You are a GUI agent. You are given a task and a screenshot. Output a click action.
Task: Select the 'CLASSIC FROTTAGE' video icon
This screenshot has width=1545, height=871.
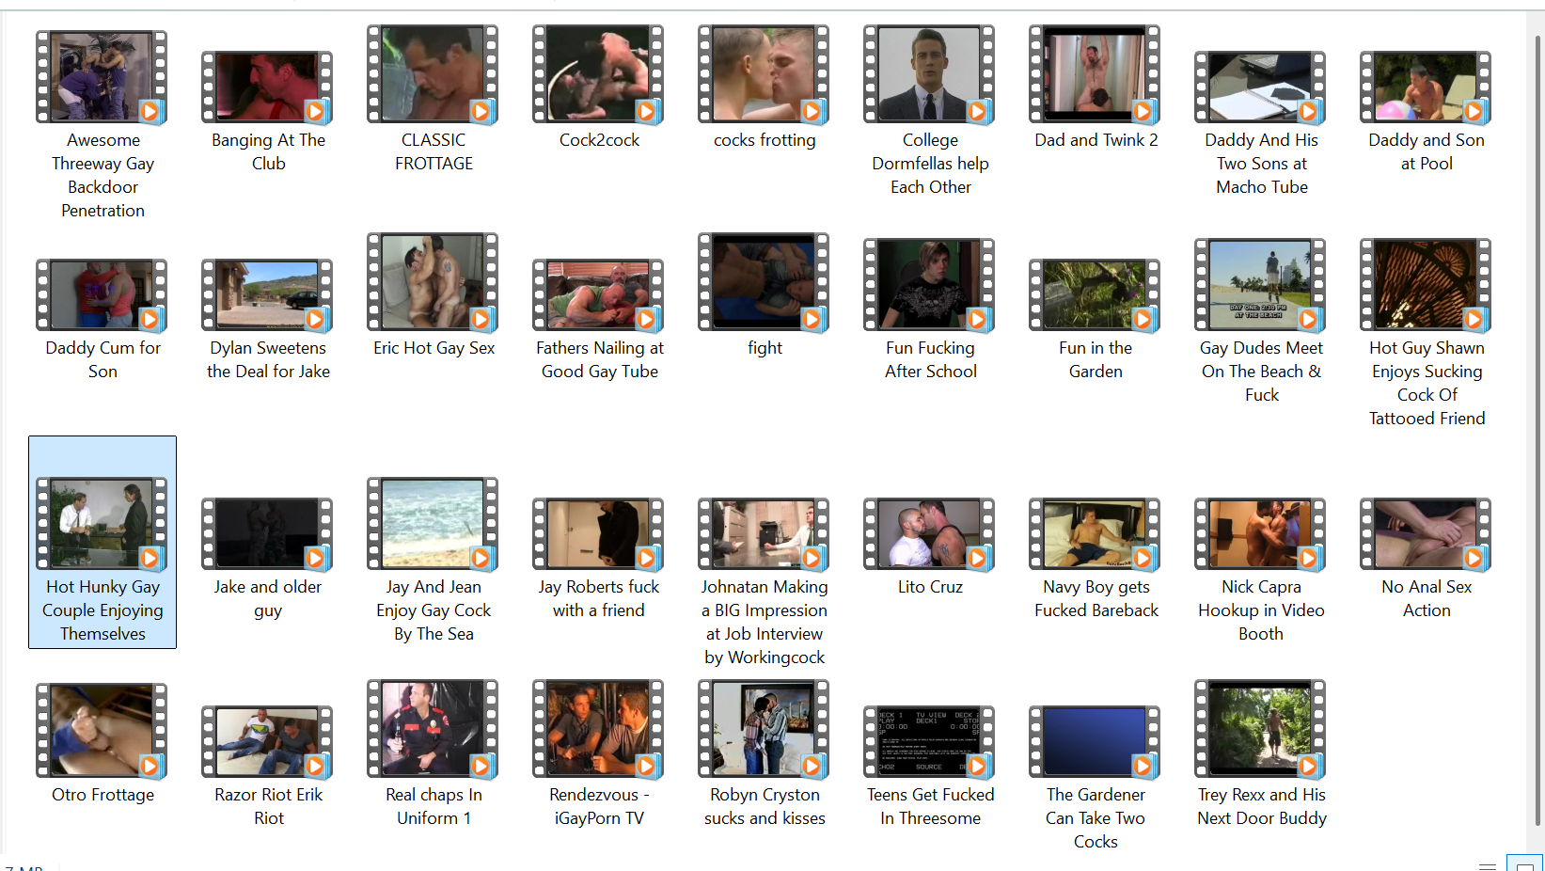433,75
